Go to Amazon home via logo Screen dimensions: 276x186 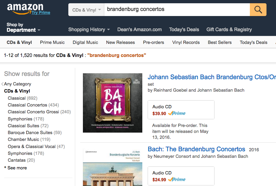25,8
